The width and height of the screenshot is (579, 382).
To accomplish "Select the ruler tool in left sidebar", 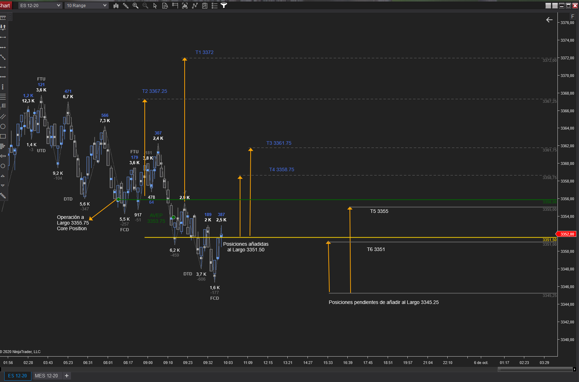I will coord(3,17).
